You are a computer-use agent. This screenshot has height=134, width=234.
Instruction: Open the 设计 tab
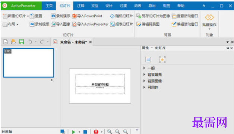[x=109, y=6]
